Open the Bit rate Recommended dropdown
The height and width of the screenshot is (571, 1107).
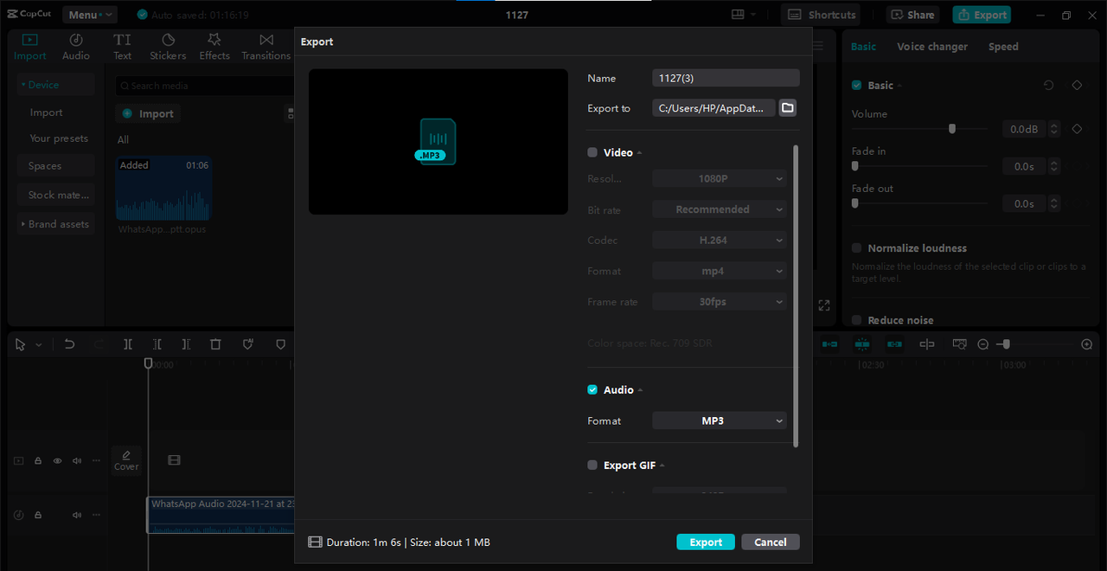(x=720, y=209)
